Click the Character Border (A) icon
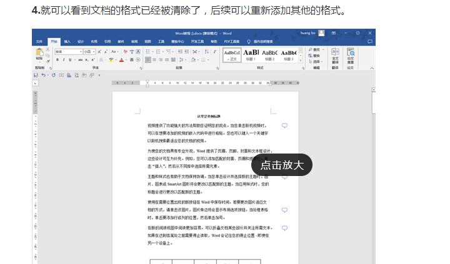 (138, 52)
